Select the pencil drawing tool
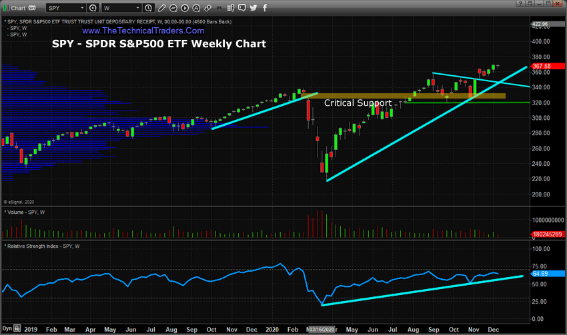Screen dimensions: 567x335 [161, 8]
